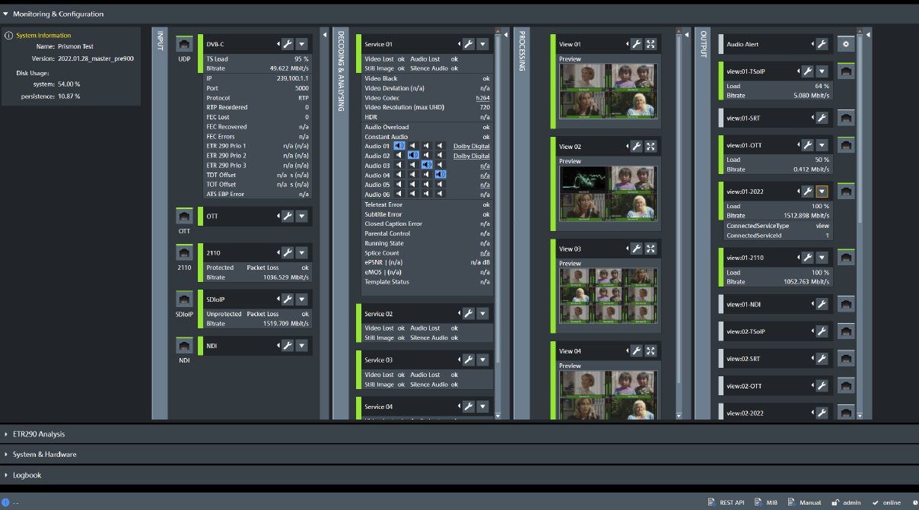
Task: Click the View 03 preview thumbnail
Action: click(607, 296)
